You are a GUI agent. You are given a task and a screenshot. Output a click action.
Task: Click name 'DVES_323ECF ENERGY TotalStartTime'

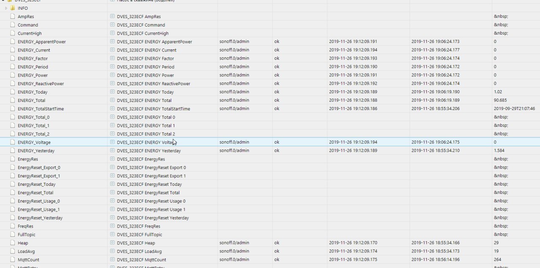coord(154,109)
